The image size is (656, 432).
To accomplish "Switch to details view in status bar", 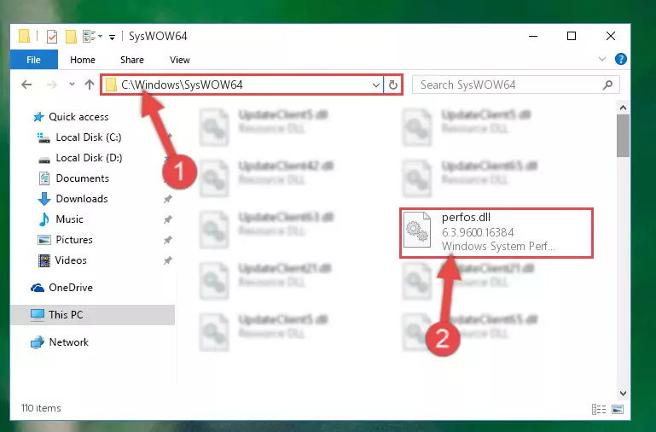I will click(599, 409).
